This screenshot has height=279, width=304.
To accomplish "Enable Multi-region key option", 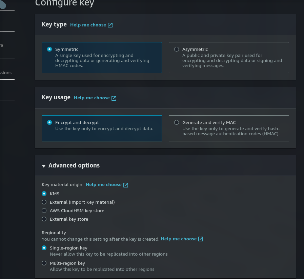I will coord(44,263).
